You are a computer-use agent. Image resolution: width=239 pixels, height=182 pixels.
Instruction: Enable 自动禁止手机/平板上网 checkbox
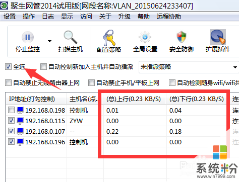[x=91, y=82]
